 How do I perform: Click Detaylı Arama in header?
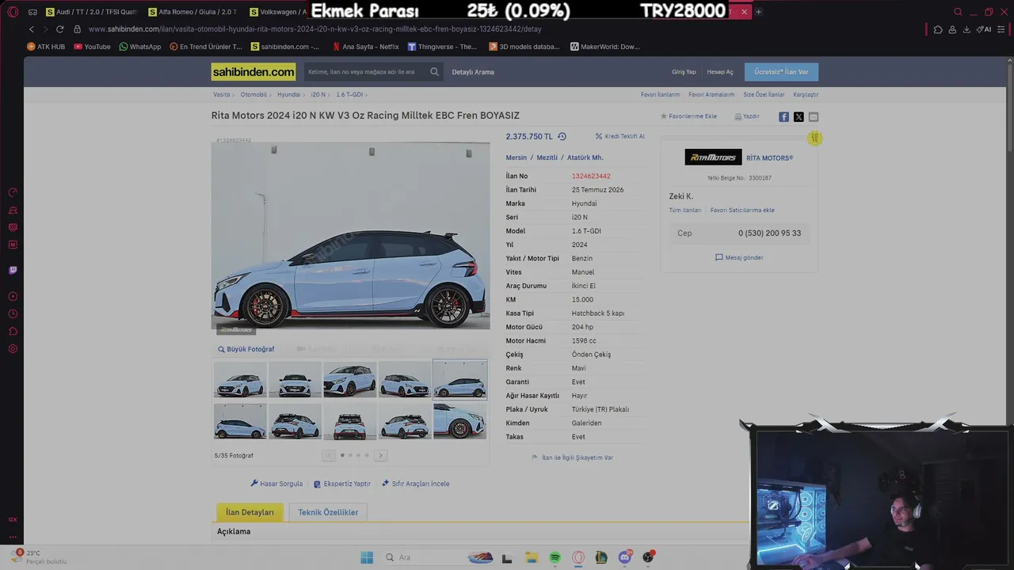click(473, 72)
